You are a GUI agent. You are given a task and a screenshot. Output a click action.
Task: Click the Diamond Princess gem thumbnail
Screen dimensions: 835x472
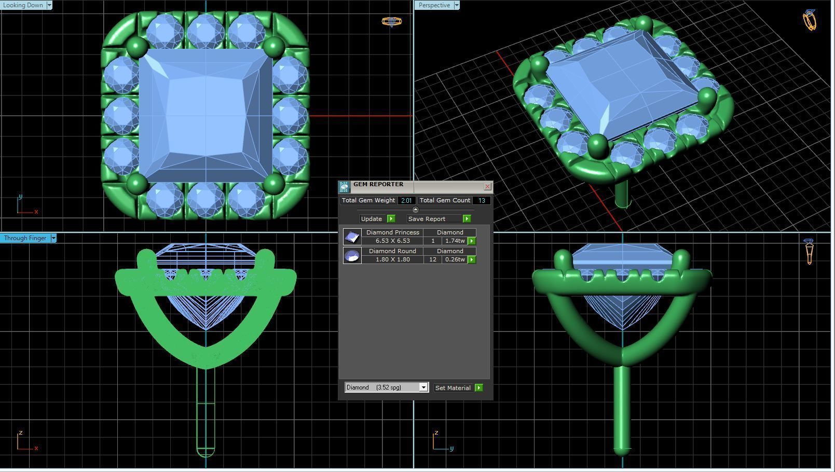352,237
